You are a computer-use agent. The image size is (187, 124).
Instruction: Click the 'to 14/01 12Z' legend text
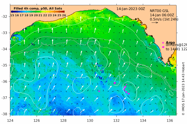pyautogui.click(x=176, y=49)
